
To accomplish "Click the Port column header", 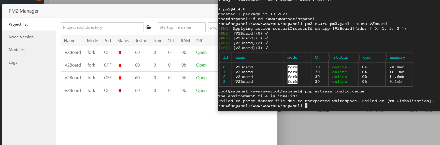I will pos(107,41).
